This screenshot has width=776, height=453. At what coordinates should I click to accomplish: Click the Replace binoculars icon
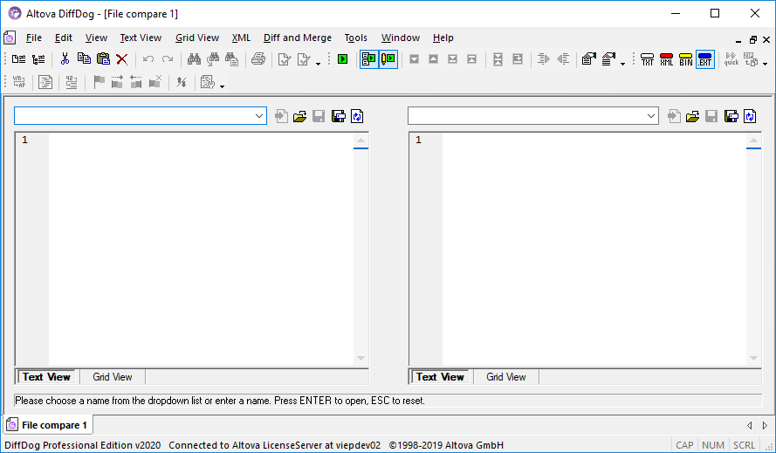click(x=231, y=59)
